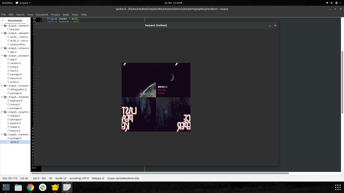Show applications grid icon
344x193 pixels.
[x=337, y=187]
